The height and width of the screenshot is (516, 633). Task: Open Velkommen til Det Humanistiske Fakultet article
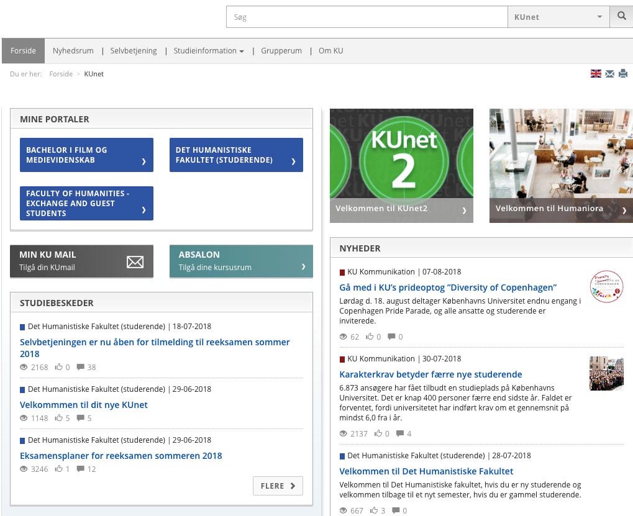point(426,471)
